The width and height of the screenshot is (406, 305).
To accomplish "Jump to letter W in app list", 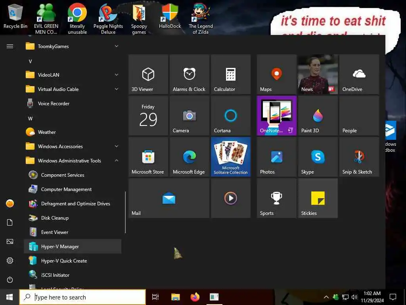I will coord(30,119).
